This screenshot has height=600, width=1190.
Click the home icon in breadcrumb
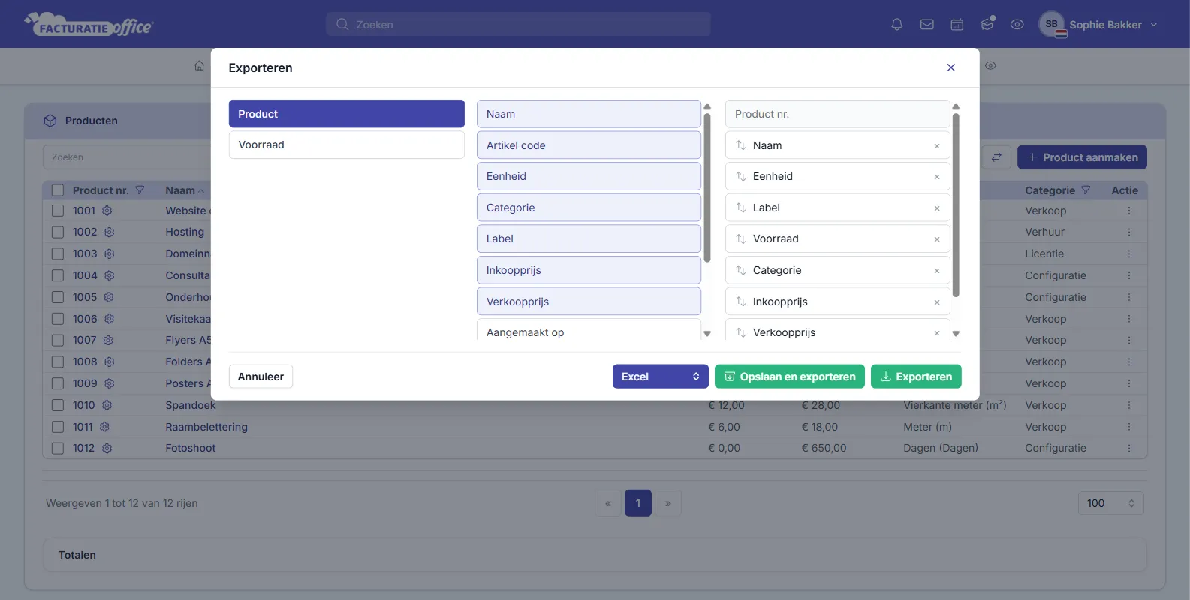pyautogui.click(x=199, y=65)
